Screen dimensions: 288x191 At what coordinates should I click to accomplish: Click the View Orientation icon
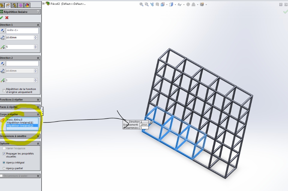coord(163,4)
